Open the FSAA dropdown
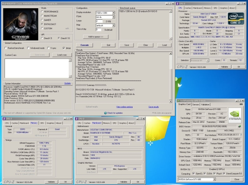Screen dimensions: 248x185 click(114, 17)
